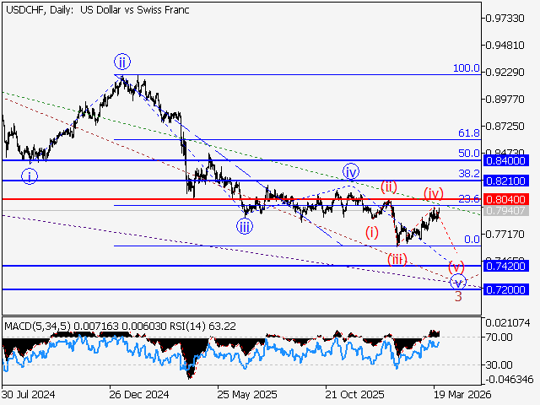Click the circled blue wave iii label
The height and width of the screenshot is (405, 540).
tap(244, 225)
